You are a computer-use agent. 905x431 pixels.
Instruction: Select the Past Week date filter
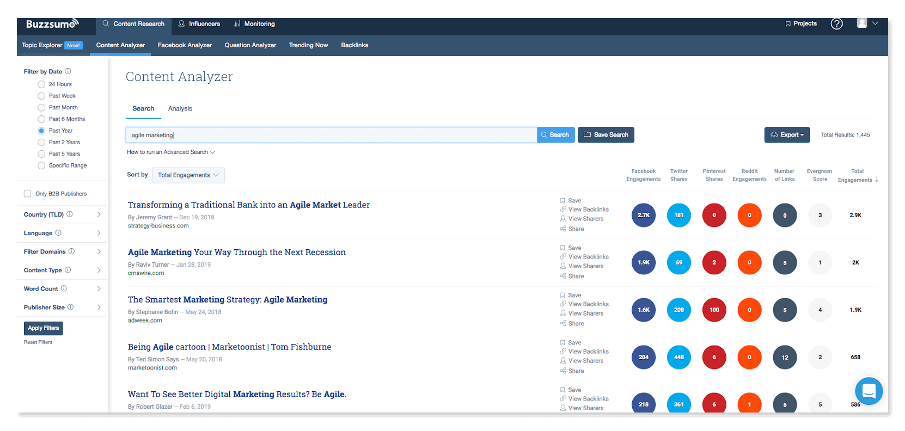pos(41,96)
